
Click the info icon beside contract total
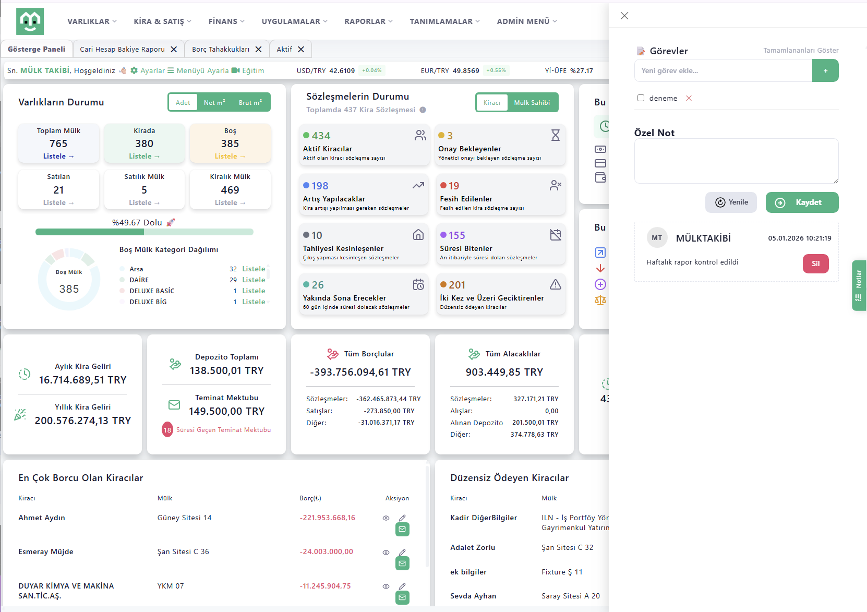(x=423, y=110)
